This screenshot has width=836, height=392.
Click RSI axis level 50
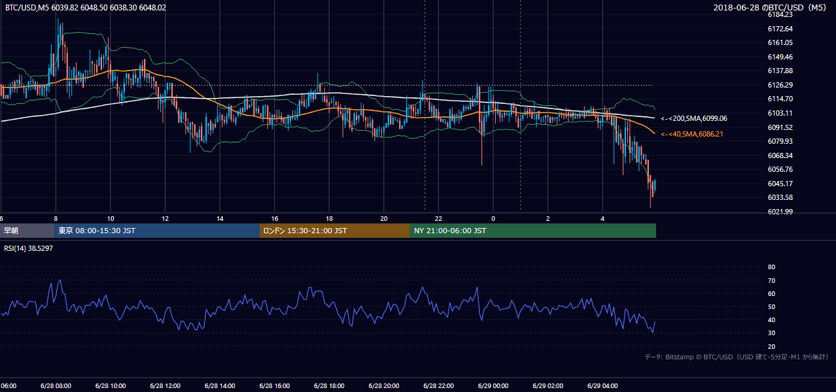pos(771,306)
